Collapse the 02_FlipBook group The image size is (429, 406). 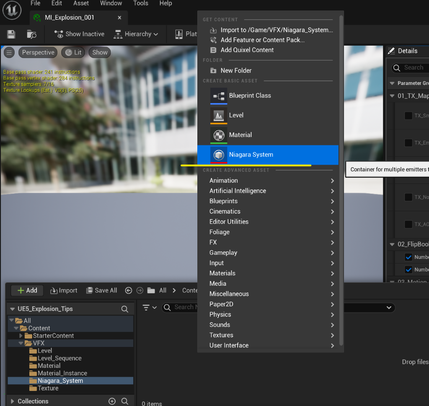[x=392, y=244]
